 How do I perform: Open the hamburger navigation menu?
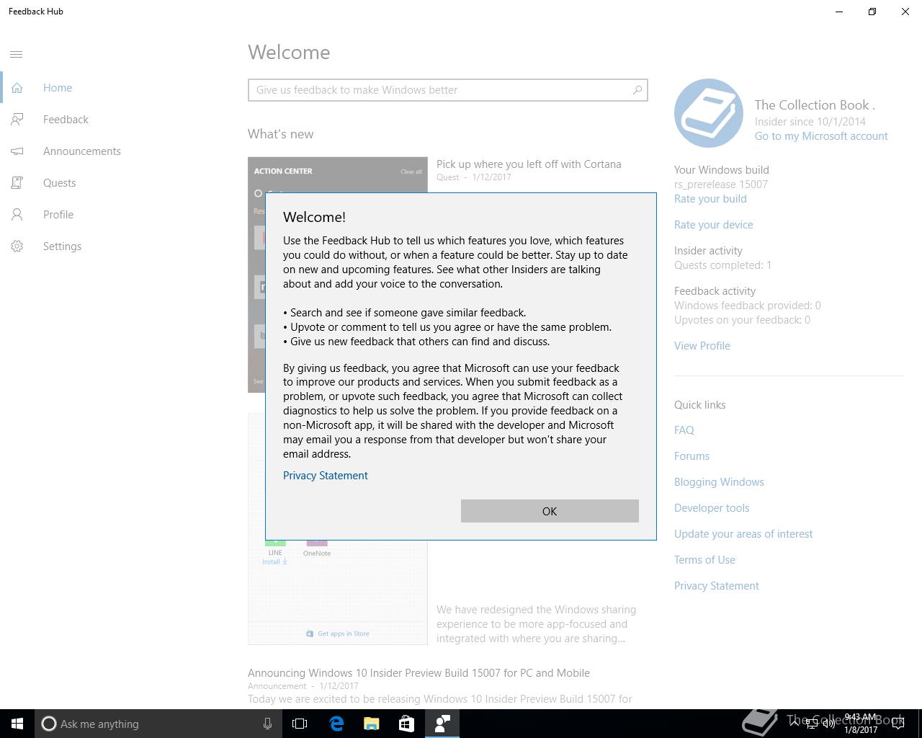[x=17, y=55]
